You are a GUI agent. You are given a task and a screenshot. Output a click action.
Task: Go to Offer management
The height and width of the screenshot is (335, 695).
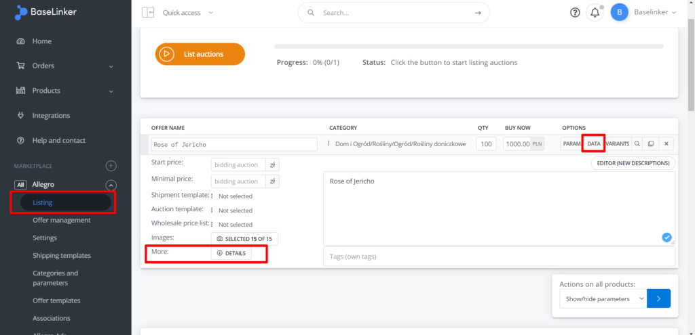point(62,220)
